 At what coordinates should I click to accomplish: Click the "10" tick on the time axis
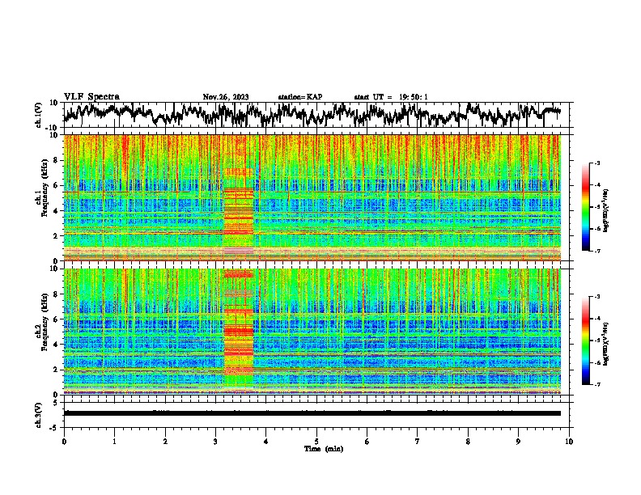(x=569, y=442)
